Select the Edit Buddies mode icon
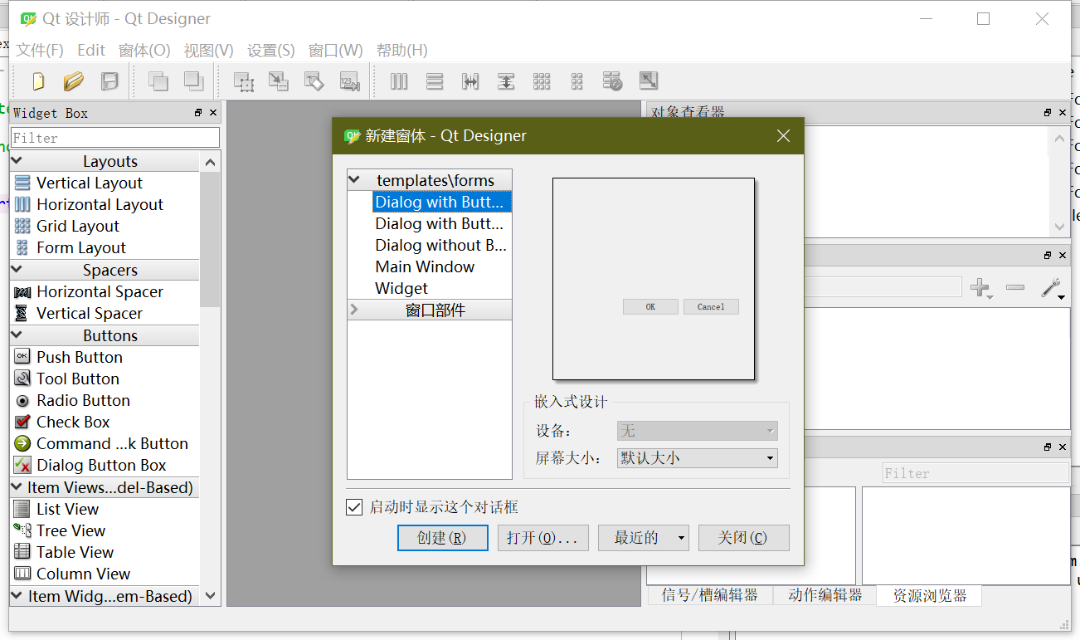This screenshot has height=640, width=1080. 314,81
